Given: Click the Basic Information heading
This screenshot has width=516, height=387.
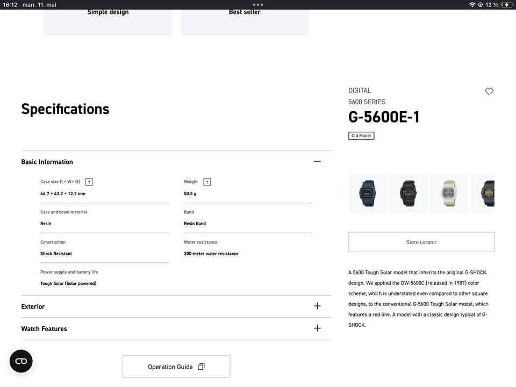Looking at the screenshot, I should pyautogui.click(x=47, y=162).
